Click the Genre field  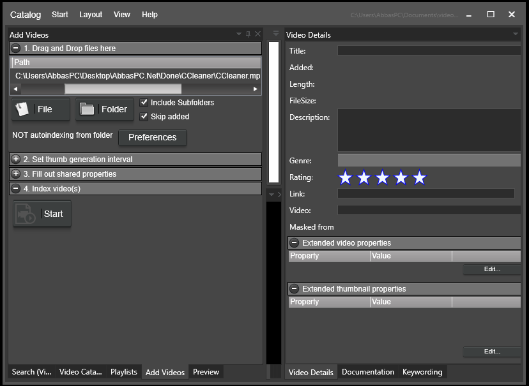coord(429,160)
